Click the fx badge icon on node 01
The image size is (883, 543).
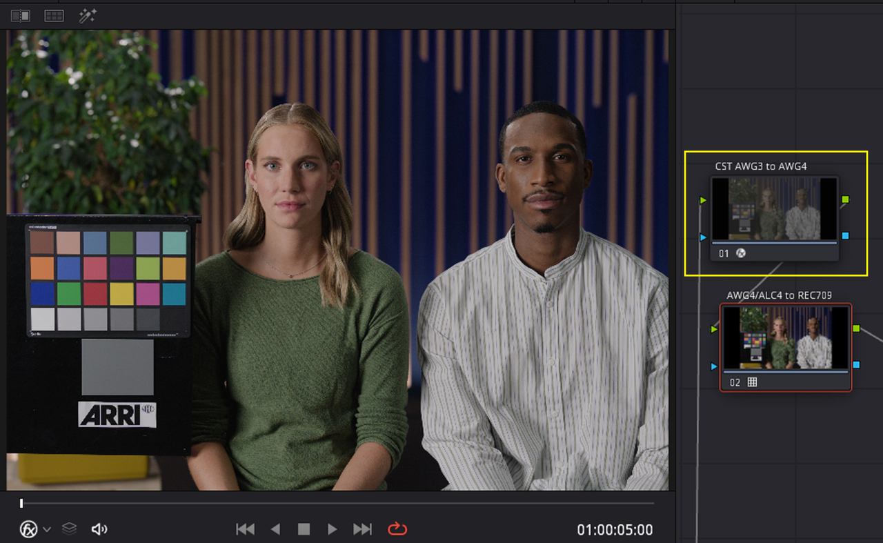tap(742, 253)
